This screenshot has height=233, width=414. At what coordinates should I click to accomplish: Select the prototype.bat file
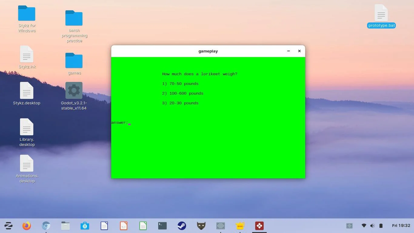[x=381, y=16]
